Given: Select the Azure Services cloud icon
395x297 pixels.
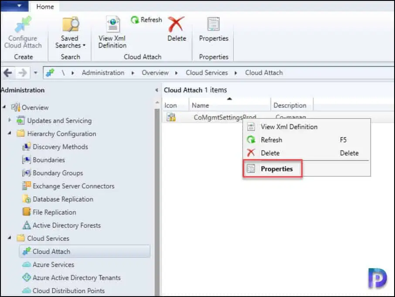Looking at the screenshot, I should (27, 264).
